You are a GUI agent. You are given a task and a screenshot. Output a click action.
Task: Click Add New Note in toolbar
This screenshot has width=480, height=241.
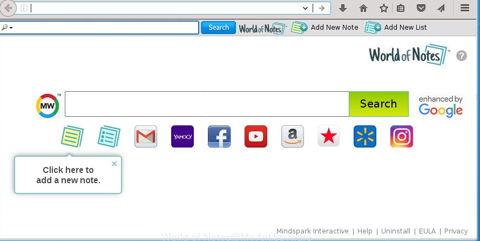click(x=325, y=28)
